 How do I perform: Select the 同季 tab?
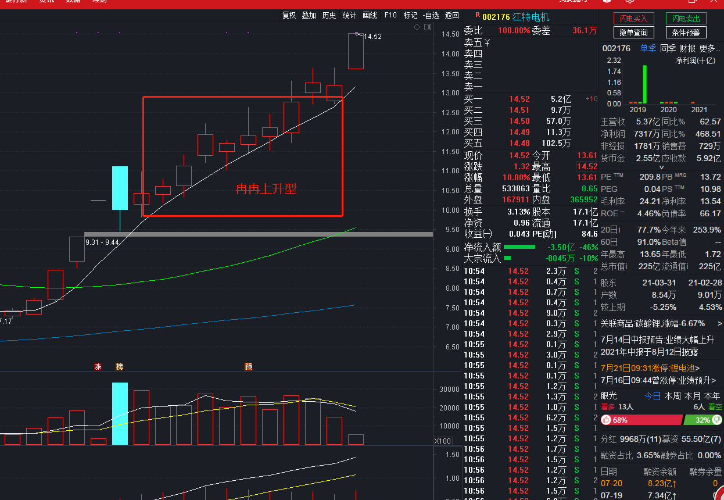pos(668,48)
